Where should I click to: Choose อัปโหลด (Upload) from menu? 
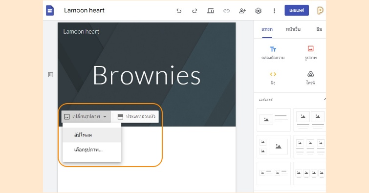tap(92, 135)
